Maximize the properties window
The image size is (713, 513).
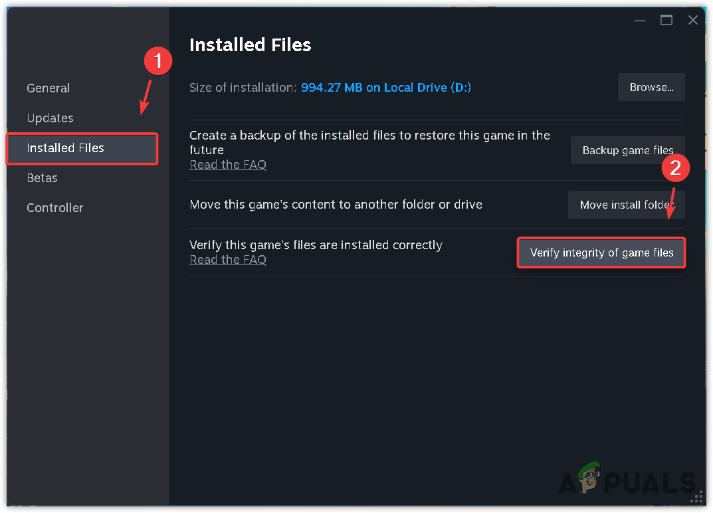tap(666, 21)
